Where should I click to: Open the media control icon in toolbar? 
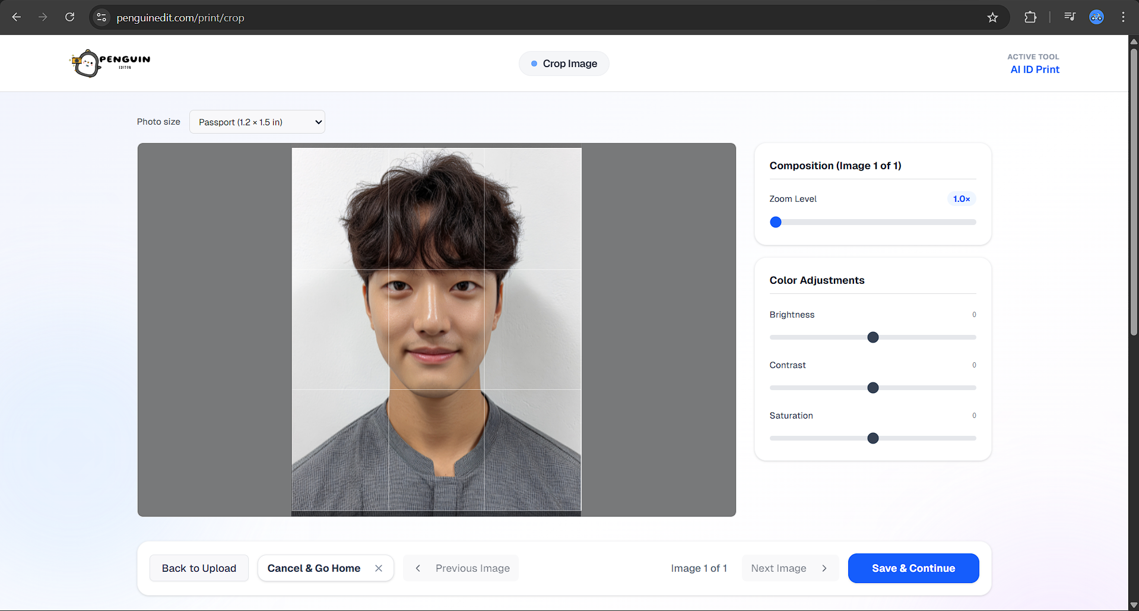coord(1070,17)
